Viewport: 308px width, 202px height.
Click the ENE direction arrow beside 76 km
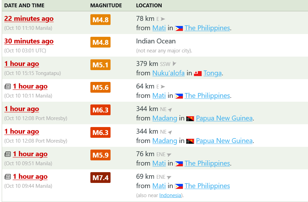(169, 154)
